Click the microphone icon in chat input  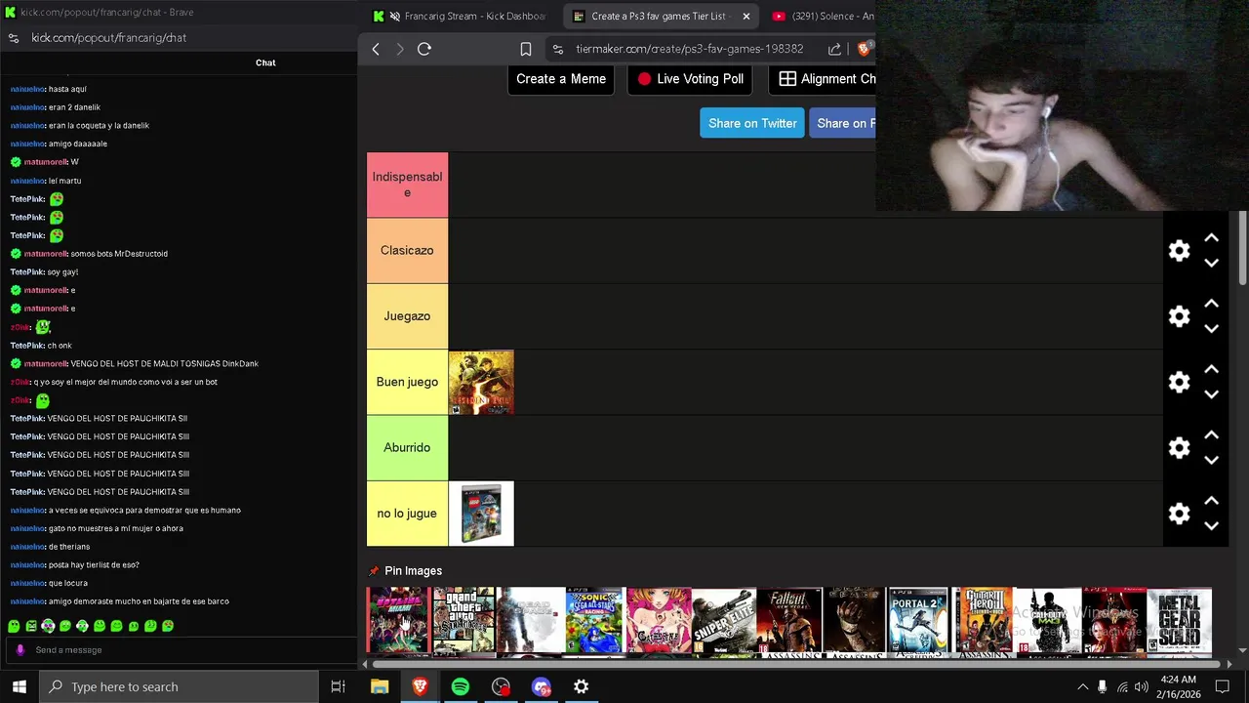pyautogui.click(x=20, y=650)
